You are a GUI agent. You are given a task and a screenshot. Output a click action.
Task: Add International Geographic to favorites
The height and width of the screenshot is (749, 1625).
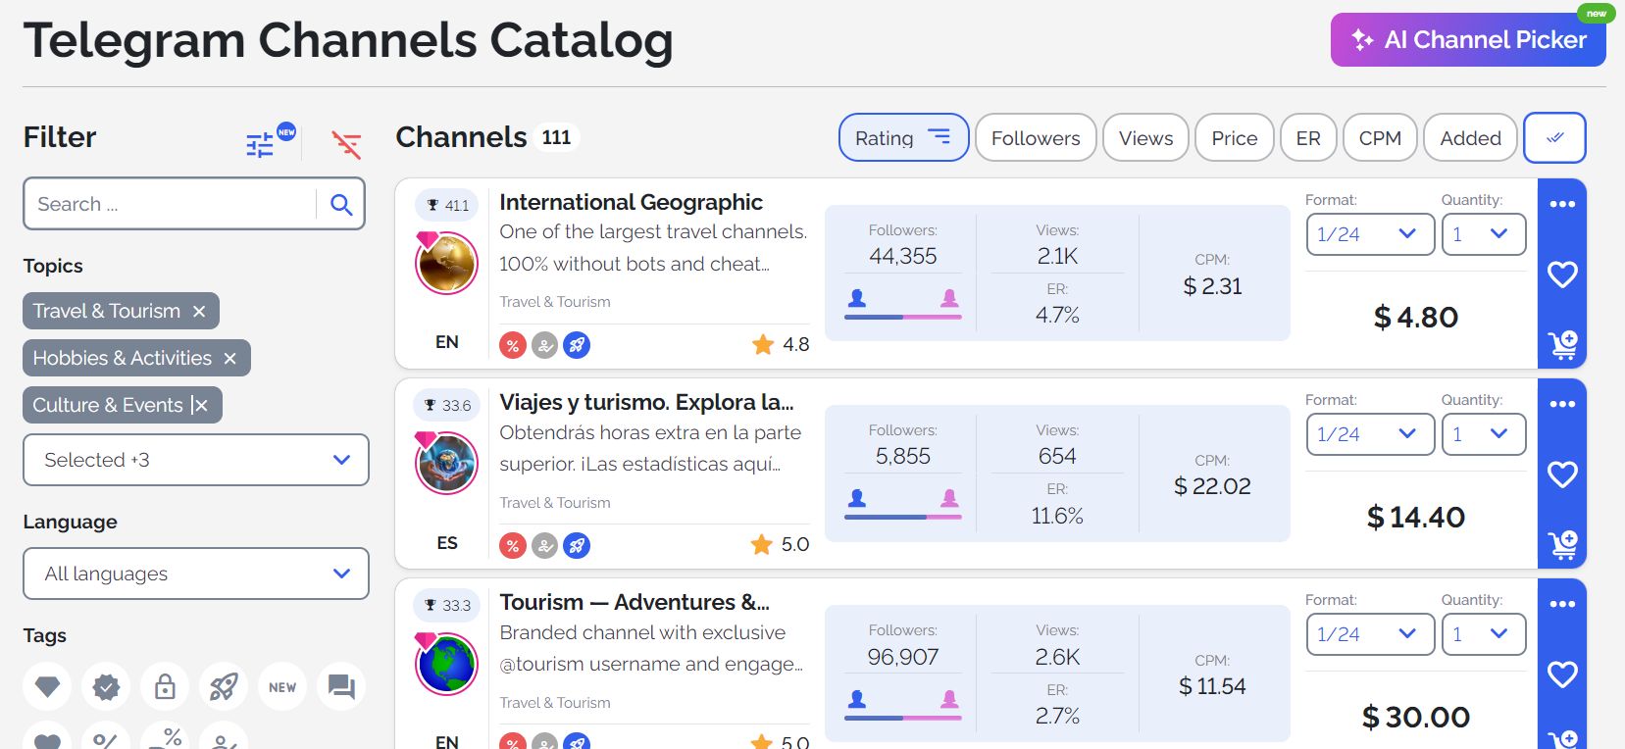[1562, 275]
